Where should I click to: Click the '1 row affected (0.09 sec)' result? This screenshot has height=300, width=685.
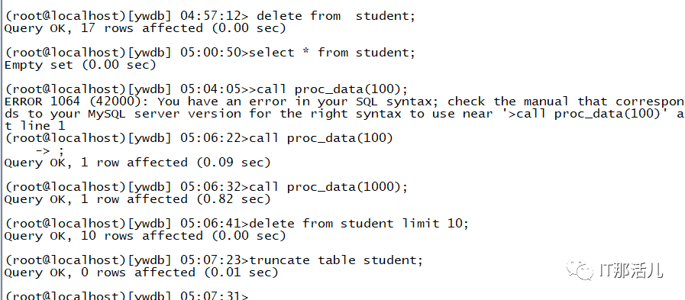coord(176,163)
